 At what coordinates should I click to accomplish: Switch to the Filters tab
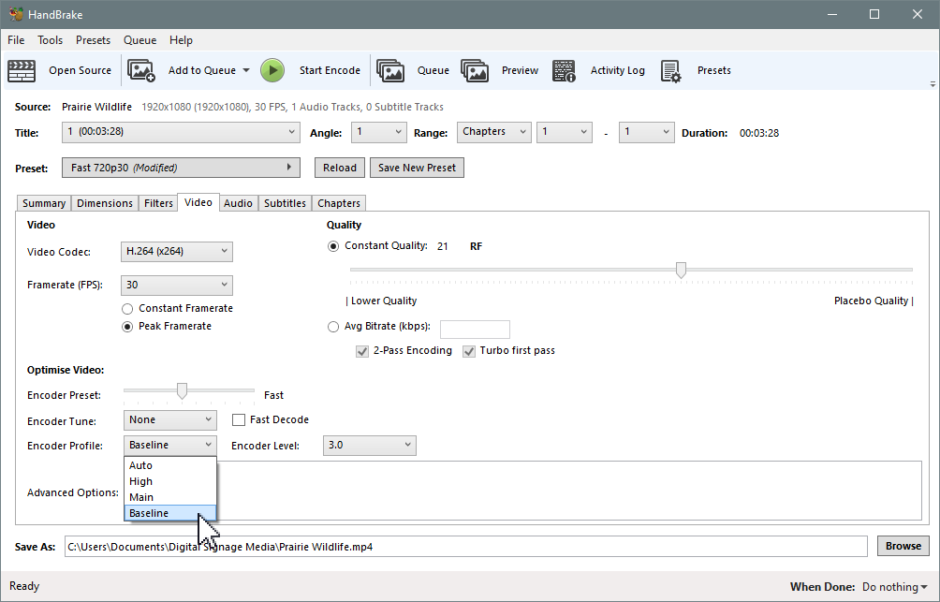tap(158, 203)
